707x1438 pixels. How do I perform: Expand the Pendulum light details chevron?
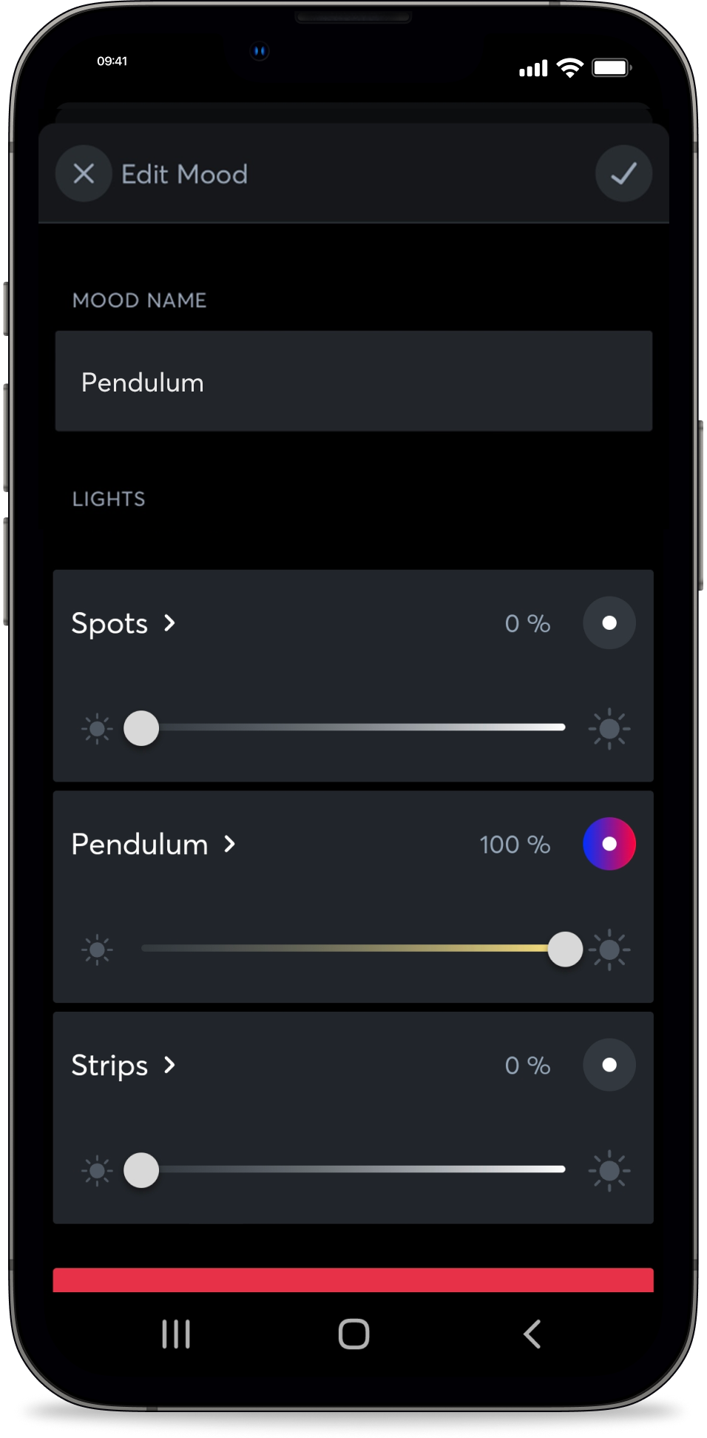(x=230, y=844)
